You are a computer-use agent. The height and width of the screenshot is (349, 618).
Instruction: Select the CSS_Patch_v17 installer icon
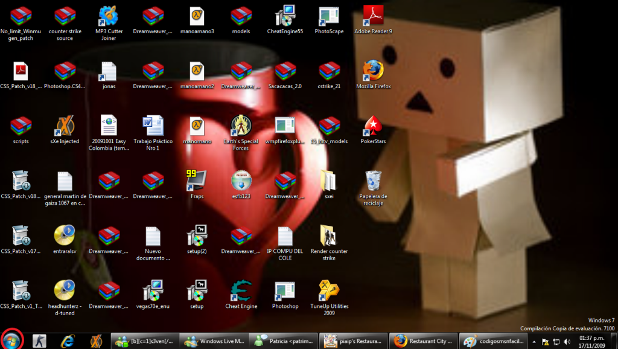point(21,235)
